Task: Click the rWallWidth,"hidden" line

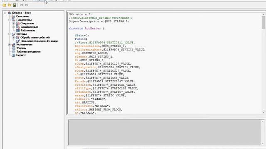Action: pyautogui.click(x=92, y=106)
